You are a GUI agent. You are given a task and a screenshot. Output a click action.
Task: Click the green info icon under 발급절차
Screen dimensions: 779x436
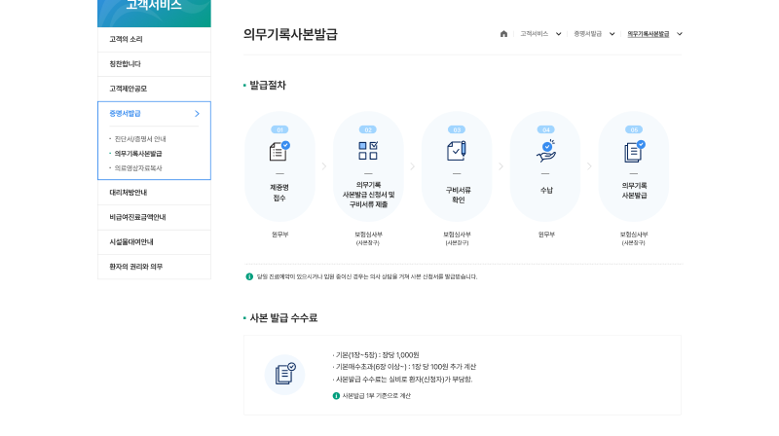pyautogui.click(x=249, y=276)
